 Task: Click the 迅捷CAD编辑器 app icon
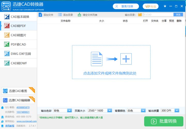pos(5,100)
